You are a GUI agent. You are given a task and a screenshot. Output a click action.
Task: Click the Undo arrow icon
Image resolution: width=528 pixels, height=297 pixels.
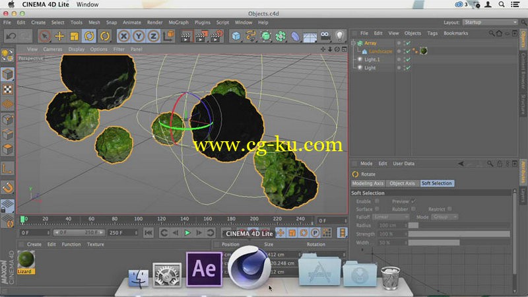pyautogui.click(x=11, y=36)
